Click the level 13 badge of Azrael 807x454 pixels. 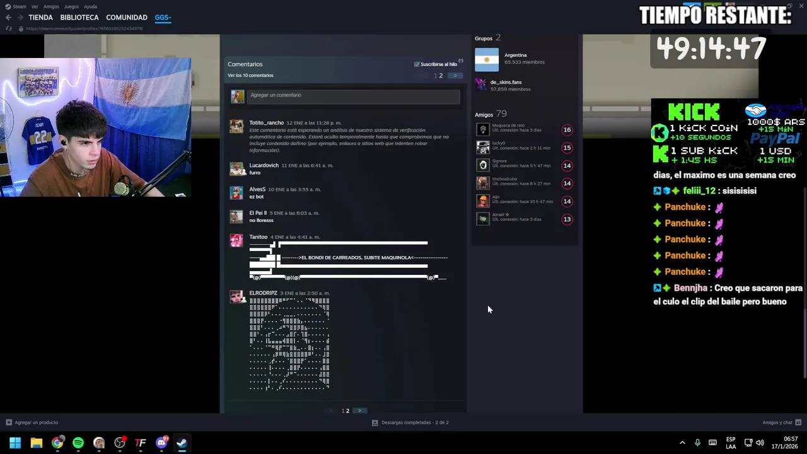coord(567,219)
